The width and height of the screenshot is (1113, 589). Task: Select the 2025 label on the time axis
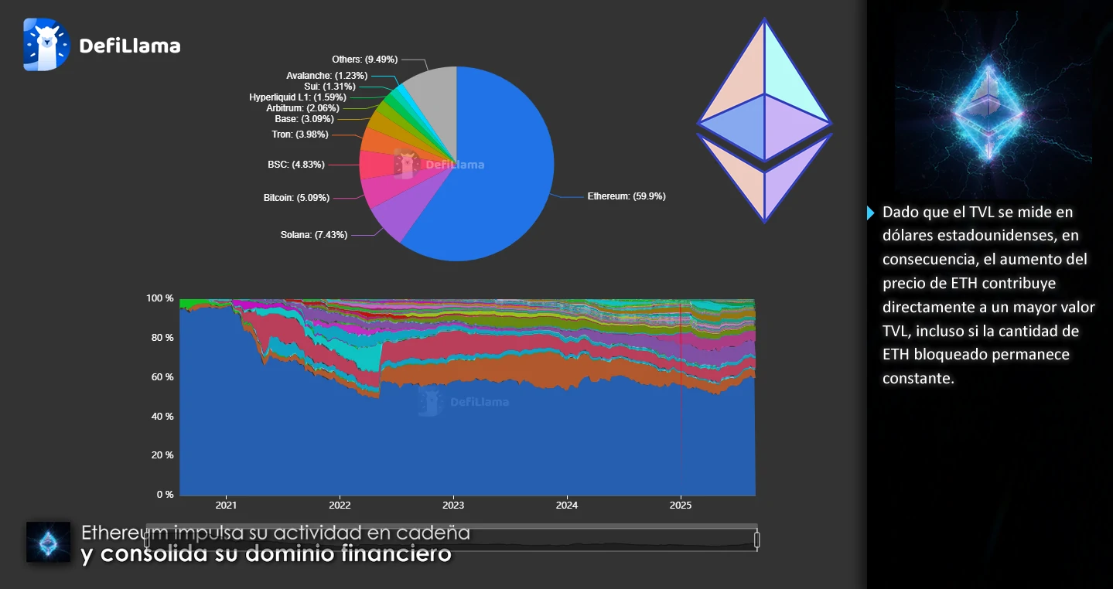point(681,505)
